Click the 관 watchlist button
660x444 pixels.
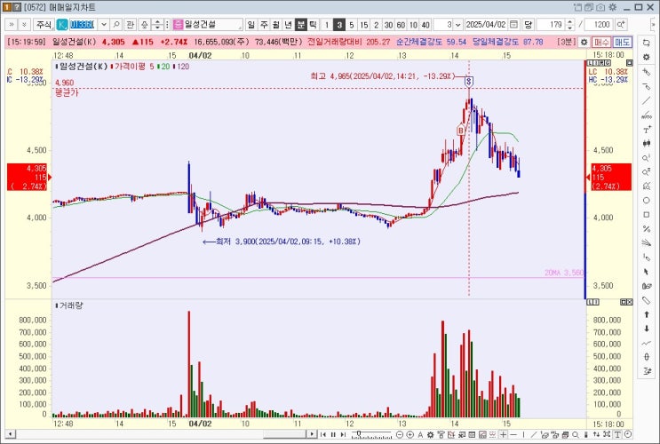[130, 25]
